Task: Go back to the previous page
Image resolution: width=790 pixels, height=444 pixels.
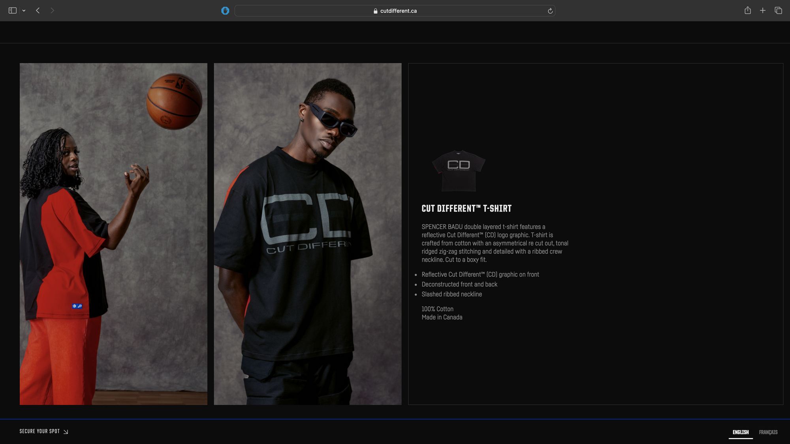Action: click(x=38, y=11)
